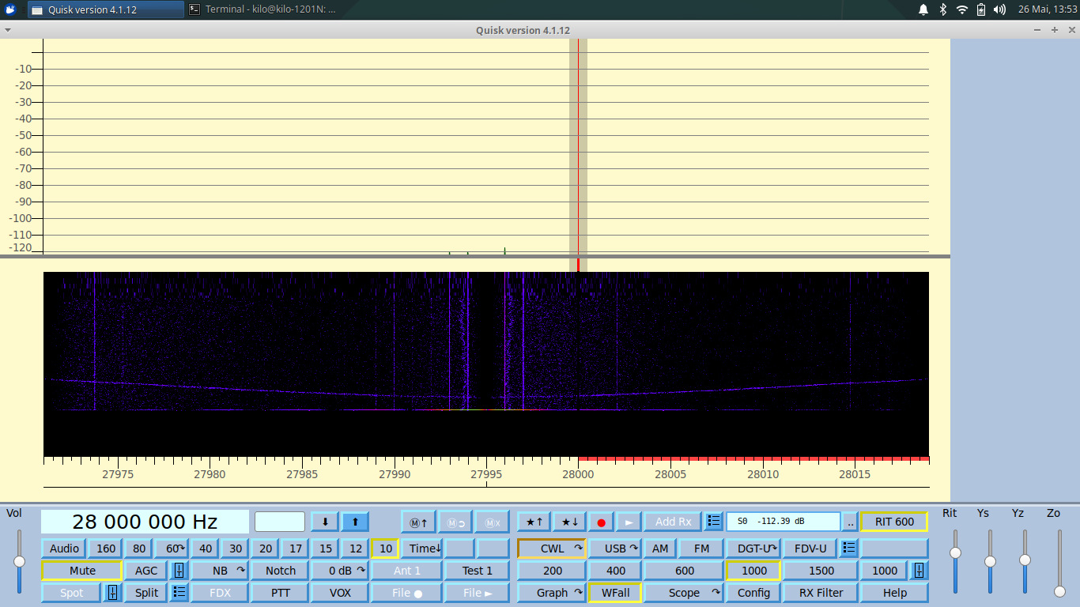Image resolution: width=1080 pixels, height=607 pixels.
Task: Open the AGC level slider icon
Action: point(179,571)
